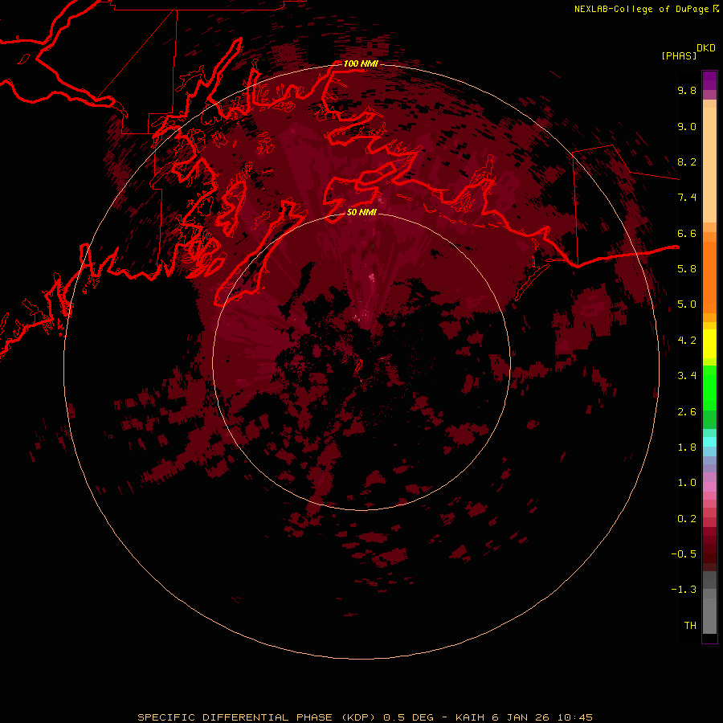The width and height of the screenshot is (723, 723).
Task: Click the 6.6 legend value
Action: [687, 233]
